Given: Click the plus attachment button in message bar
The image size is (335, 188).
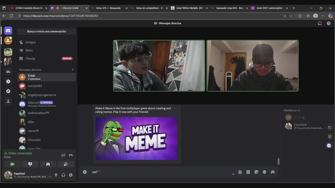Looking at the screenshot, I should click(85, 172).
